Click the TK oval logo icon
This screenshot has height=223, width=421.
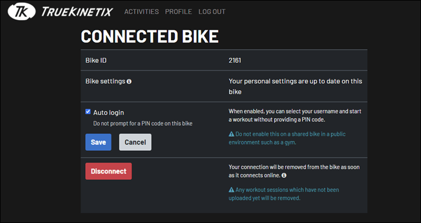22,12
